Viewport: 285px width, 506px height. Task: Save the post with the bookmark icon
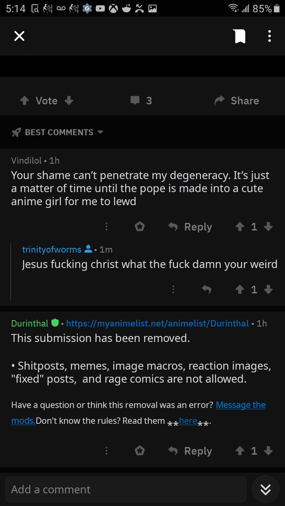(x=239, y=36)
